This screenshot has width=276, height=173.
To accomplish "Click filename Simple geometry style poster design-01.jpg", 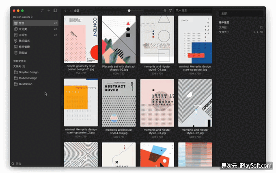I will click(81, 68).
